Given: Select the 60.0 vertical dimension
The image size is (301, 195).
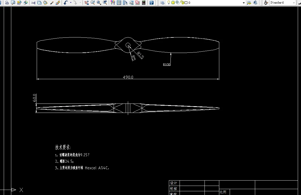Looking at the screenshot, I should click(x=35, y=98).
